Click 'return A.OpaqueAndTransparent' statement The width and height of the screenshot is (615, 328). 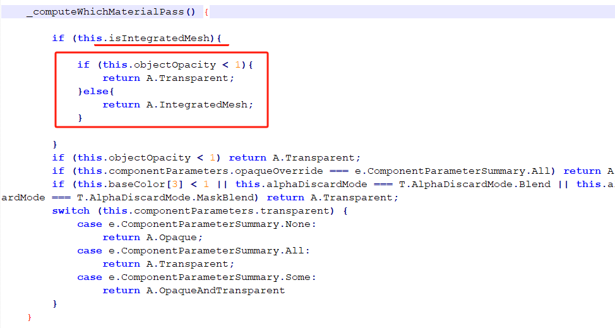pyautogui.click(x=193, y=291)
